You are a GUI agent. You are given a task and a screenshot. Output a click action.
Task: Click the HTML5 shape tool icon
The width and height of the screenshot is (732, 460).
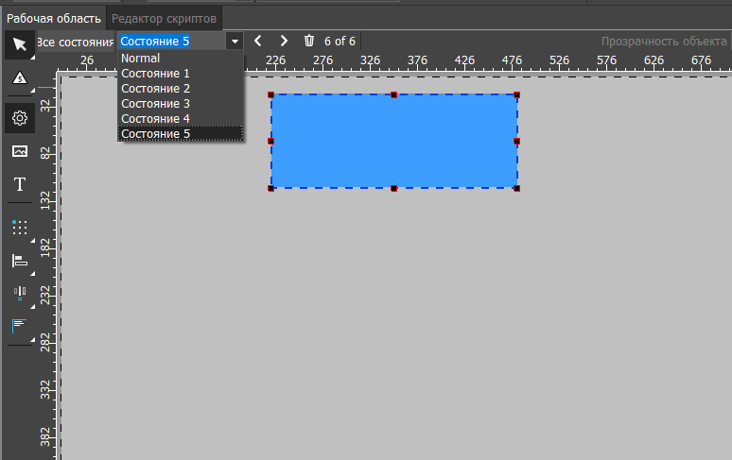(x=19, y=79)
